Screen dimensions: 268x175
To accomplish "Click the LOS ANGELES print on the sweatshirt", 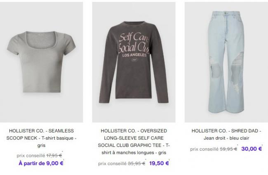I will [x=134, y=55].
